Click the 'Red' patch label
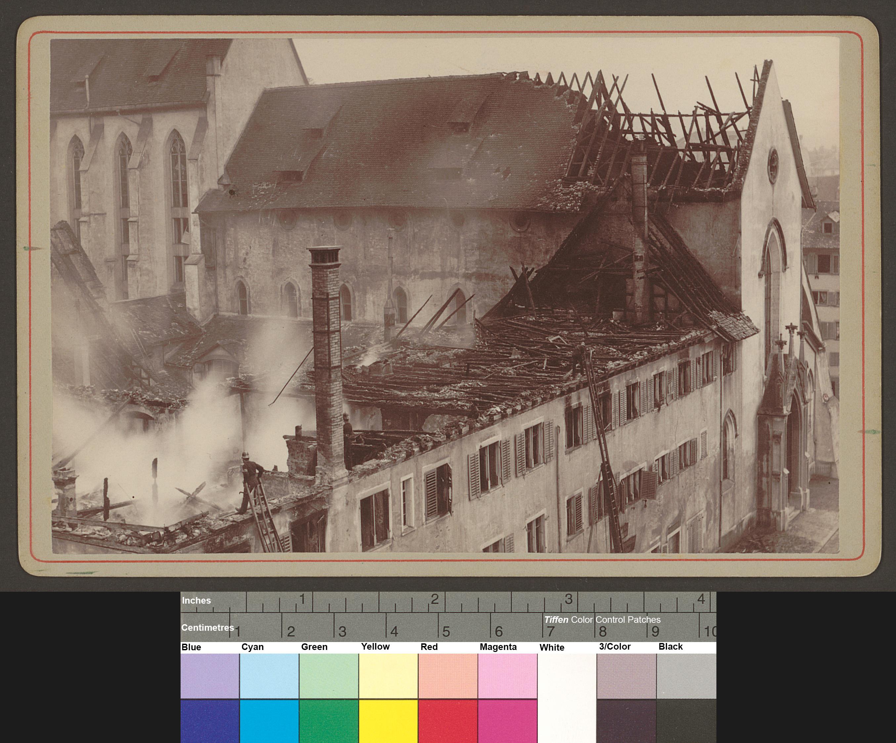 click(429, 647)
